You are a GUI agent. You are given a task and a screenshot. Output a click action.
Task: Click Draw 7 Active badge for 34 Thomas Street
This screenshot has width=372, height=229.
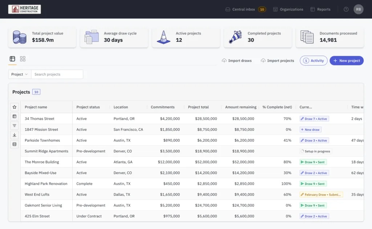[x=314, y=119]
